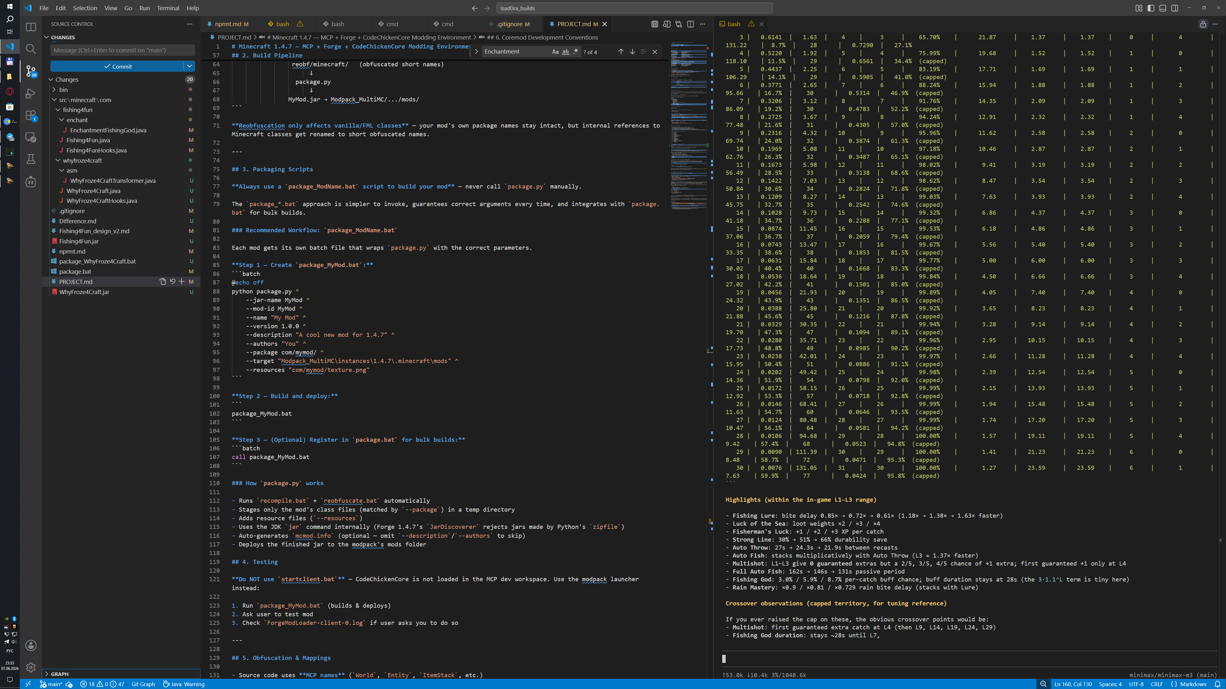Click the zoom magnifier in status bar
The height and width of the screenshot is (689, 1226).
[1043, 684]
